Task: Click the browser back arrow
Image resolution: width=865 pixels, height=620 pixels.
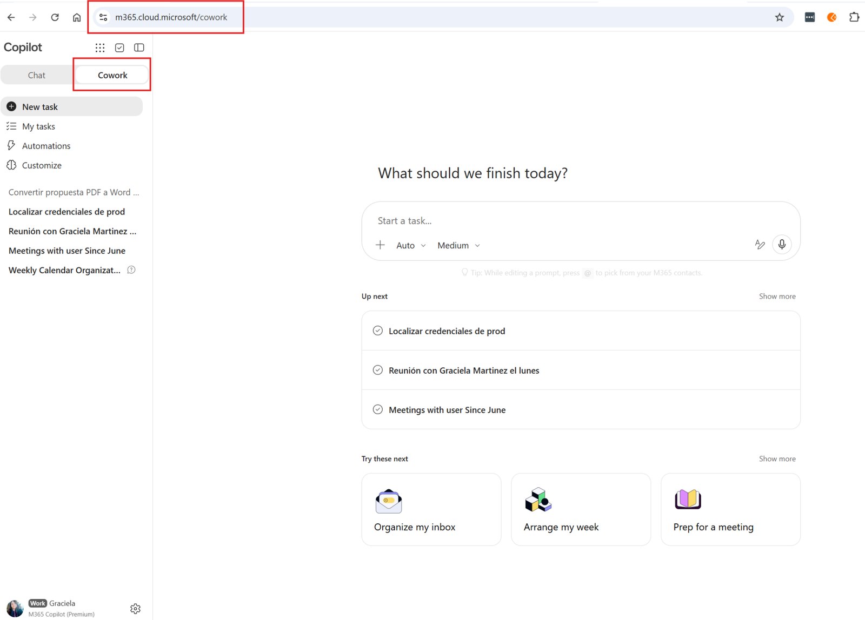Action: (x=11, y=17)
